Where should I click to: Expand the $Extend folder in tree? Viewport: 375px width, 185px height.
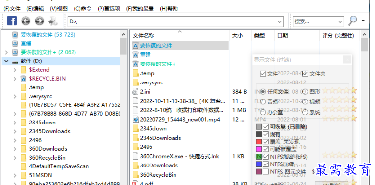coord(15,70)
